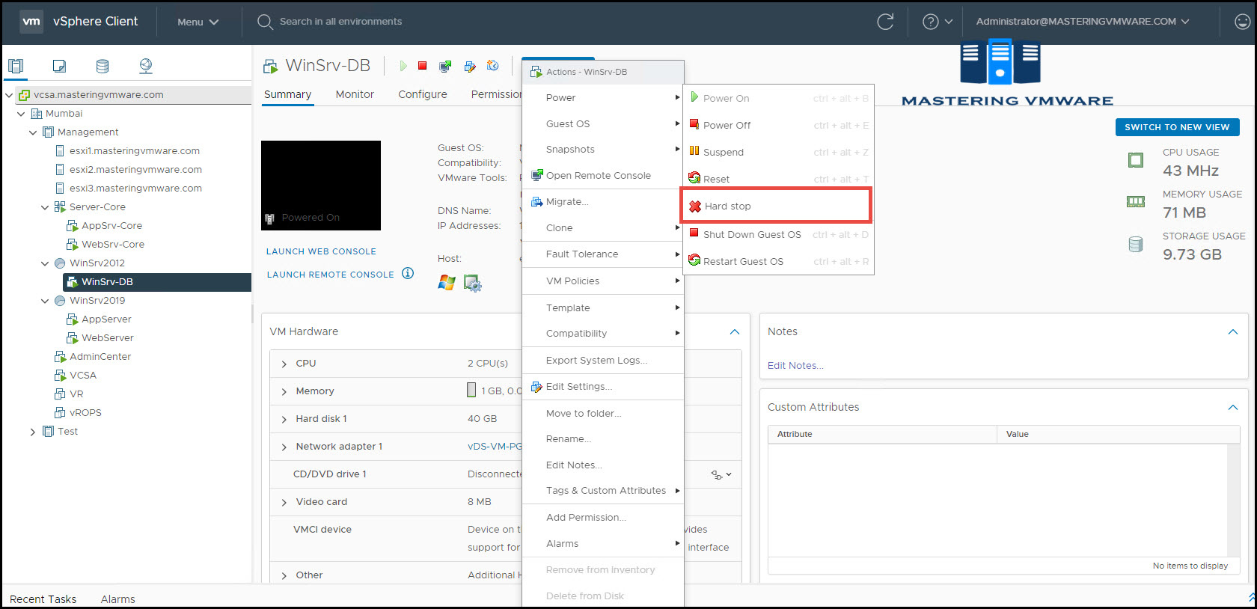Click the info icon beside Launch Remote Console
Image resolution: width=1257 pixels, height=609 pixels.
(408, 273)
